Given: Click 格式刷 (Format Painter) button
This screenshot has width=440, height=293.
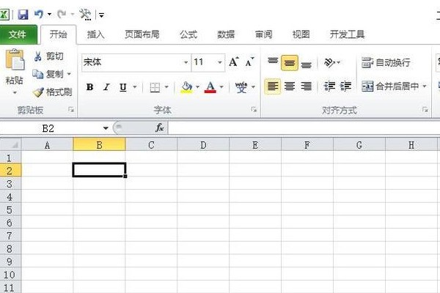Looking at the screenshot, I should [x=52, y=92].
